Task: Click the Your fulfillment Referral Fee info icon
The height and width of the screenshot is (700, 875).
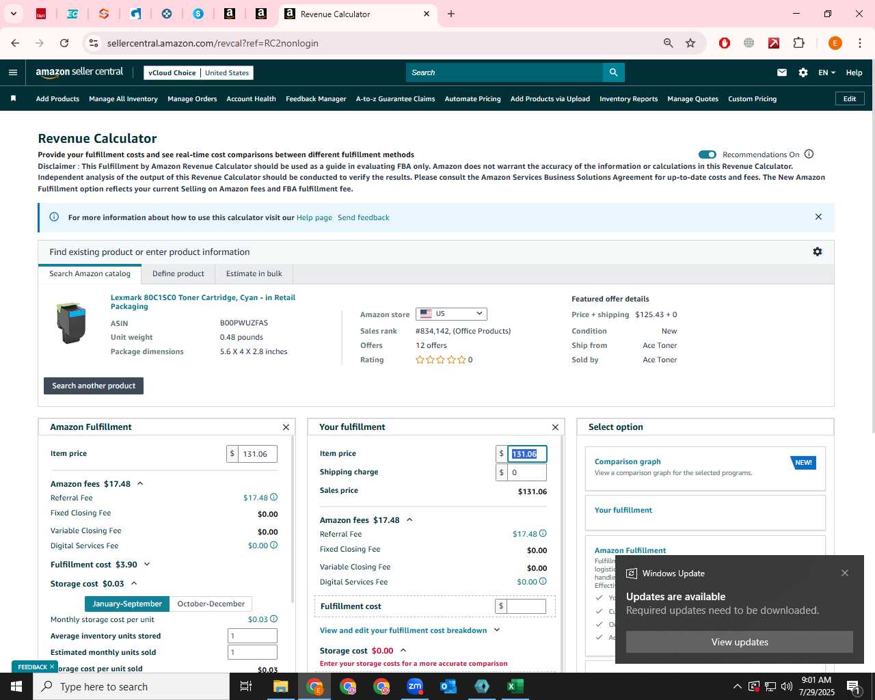Action: pyautogui.click(x=543, y=533)
